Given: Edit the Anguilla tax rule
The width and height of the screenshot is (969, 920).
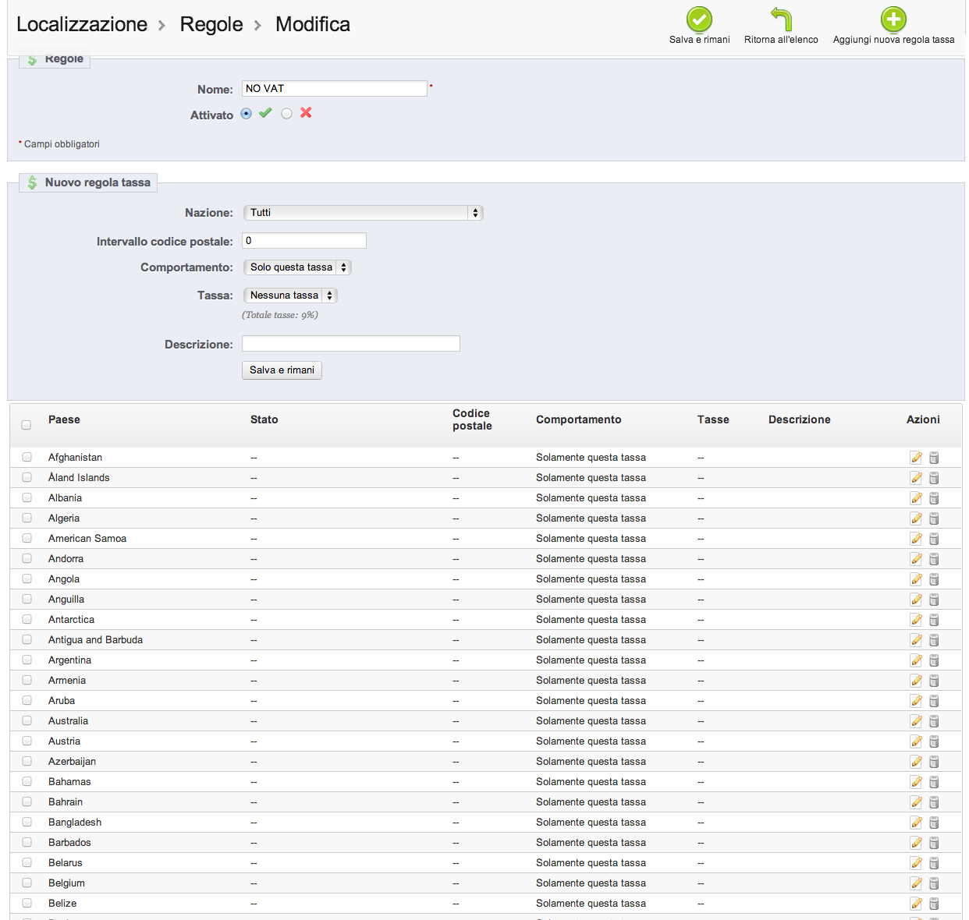Looking at the screenshot, I should [x=916, y=600].
